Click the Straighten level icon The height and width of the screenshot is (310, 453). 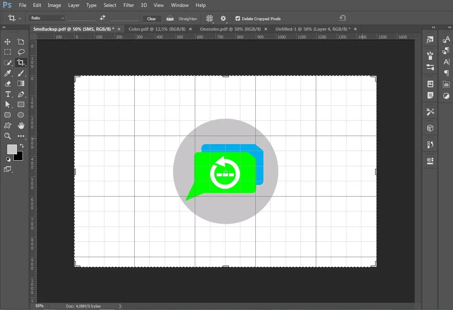point(170,19)
